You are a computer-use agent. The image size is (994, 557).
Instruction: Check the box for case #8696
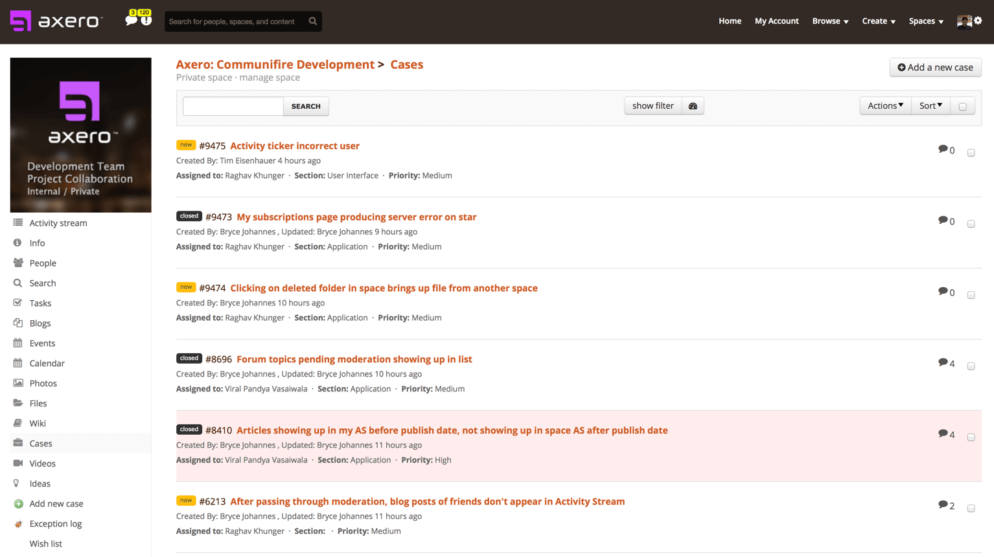click(x=971, y=366)
